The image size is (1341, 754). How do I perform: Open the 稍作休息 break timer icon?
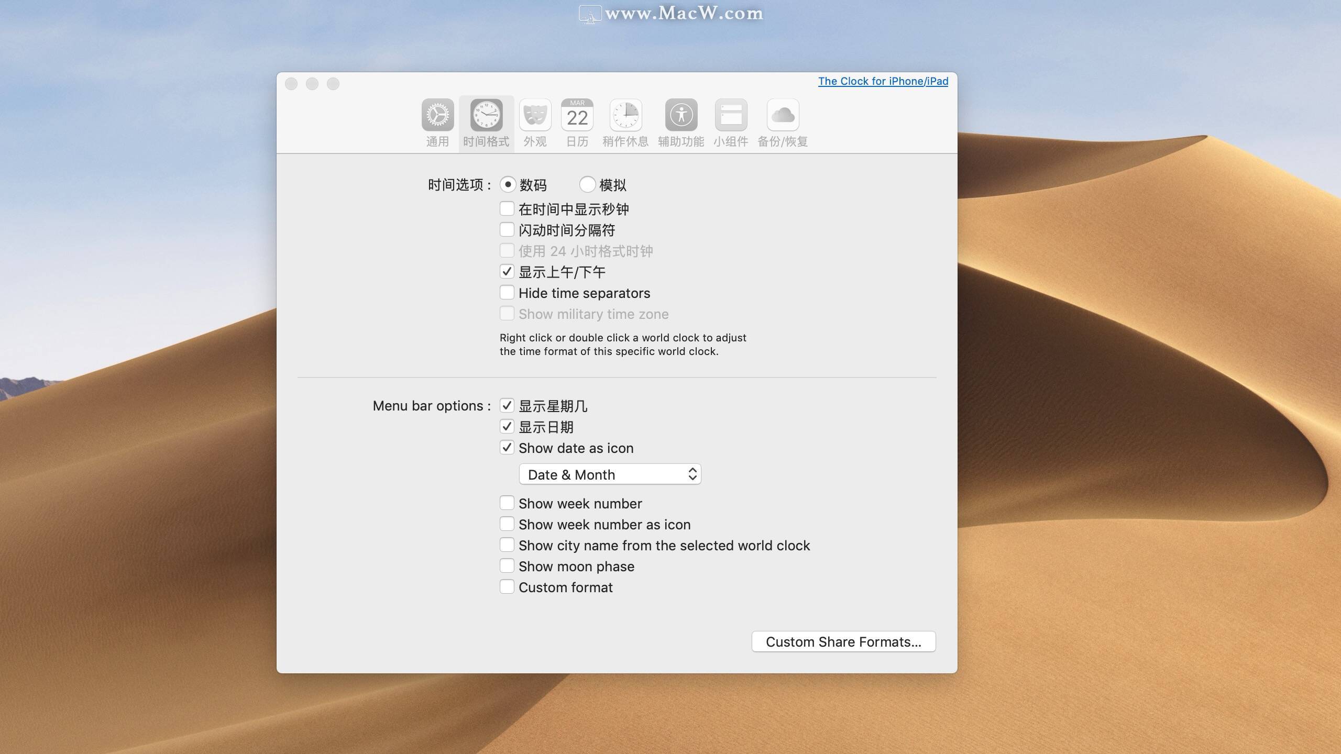click(x=625, y=115)
